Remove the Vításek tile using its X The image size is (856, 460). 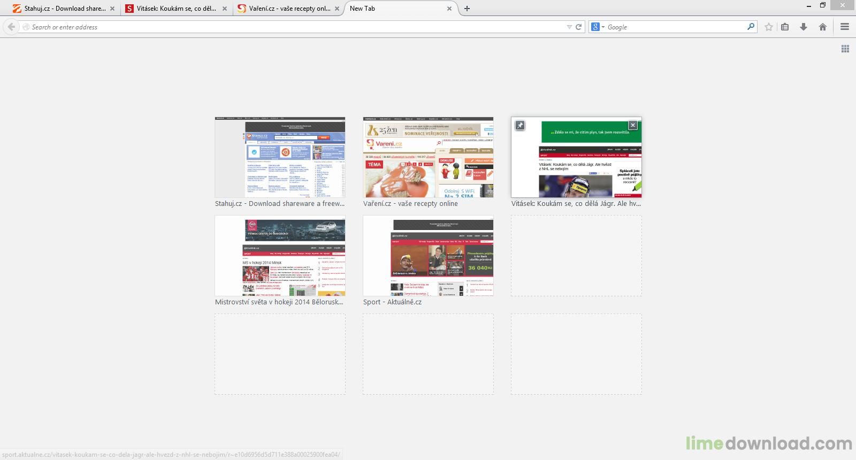[633, 125]
